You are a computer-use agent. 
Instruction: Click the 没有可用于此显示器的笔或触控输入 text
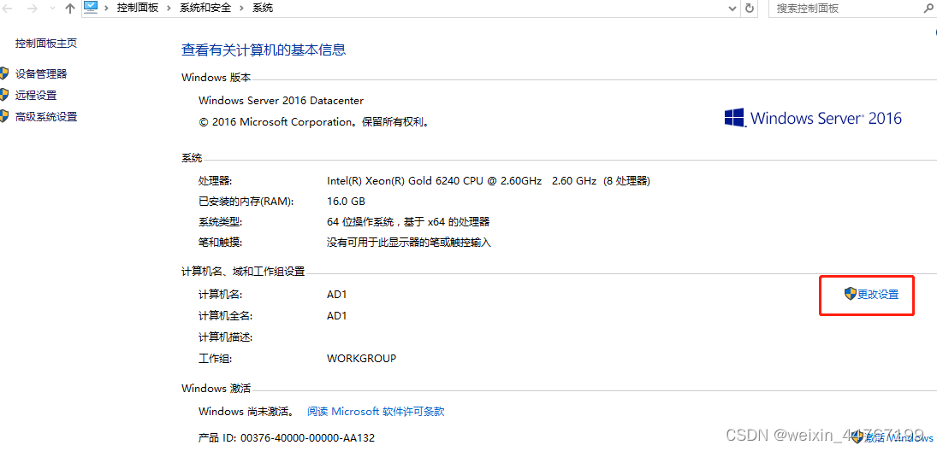coord(409,243)
